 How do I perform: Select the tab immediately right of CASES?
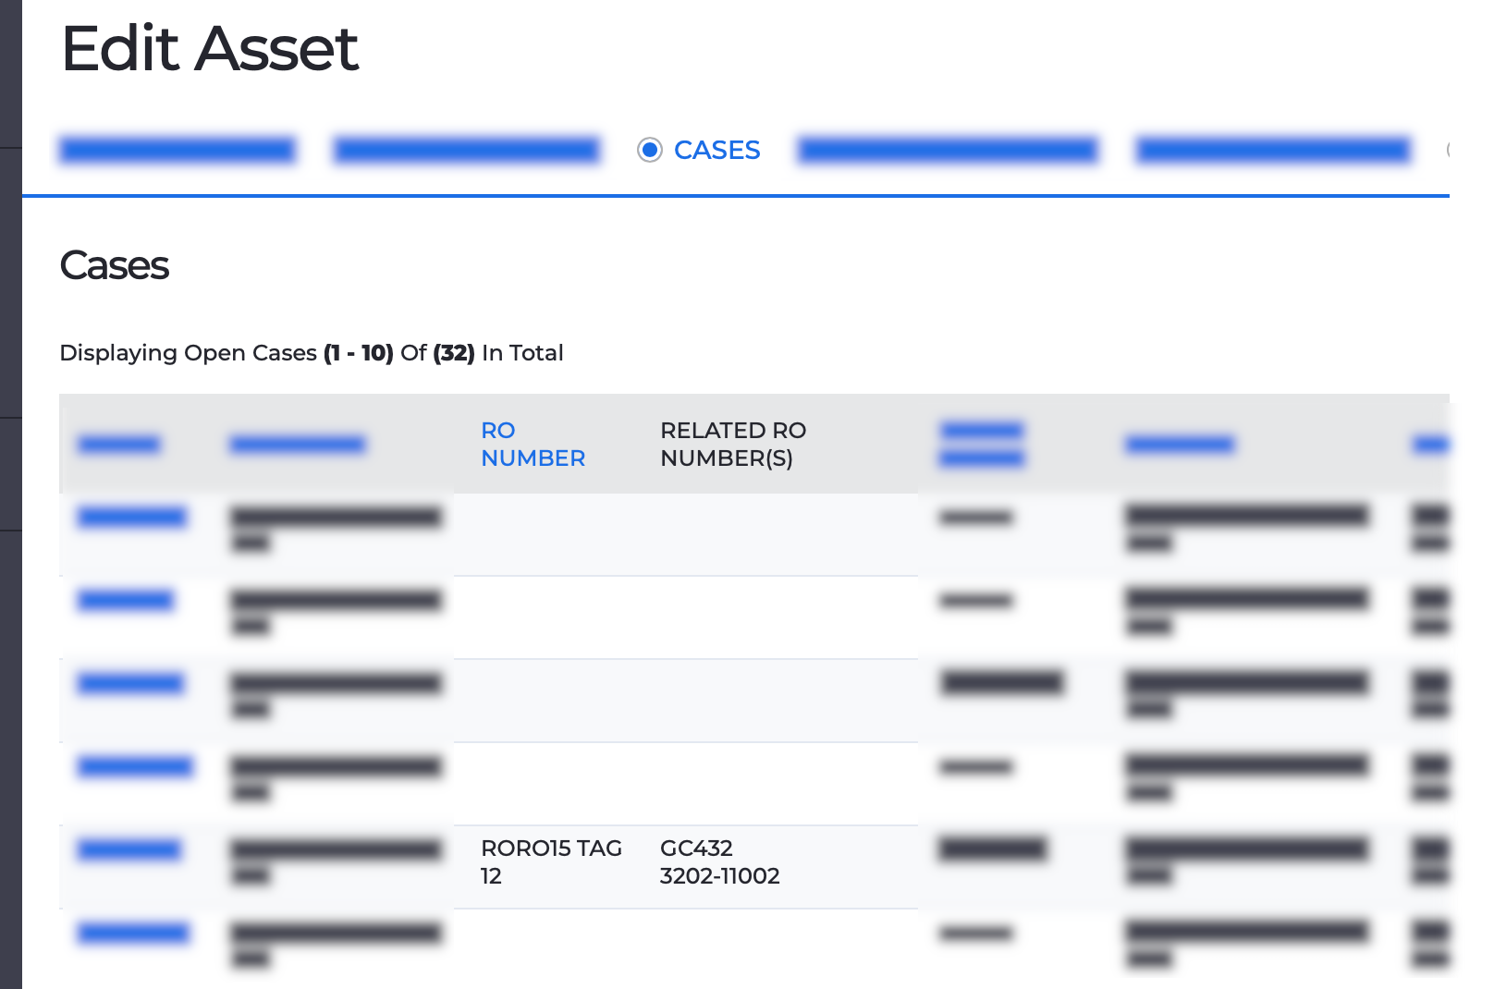(x=949, y=150)
